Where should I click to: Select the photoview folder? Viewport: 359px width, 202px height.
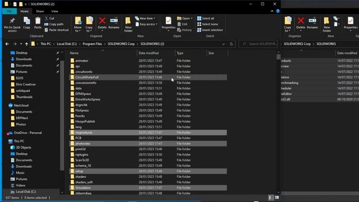coord(148,144)
